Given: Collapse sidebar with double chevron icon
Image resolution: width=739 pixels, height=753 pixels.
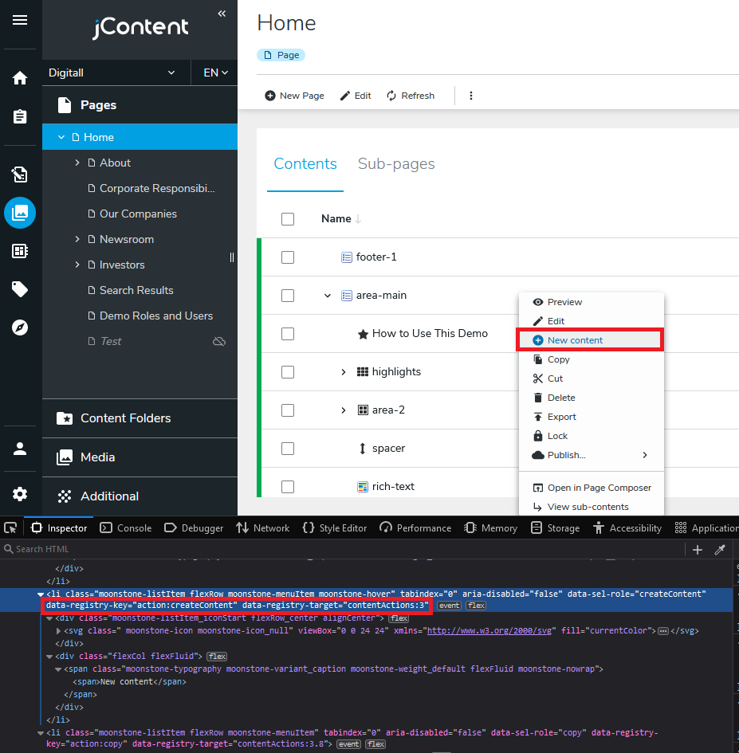Looking at the screenshot, I should click(x=222, y=14).
